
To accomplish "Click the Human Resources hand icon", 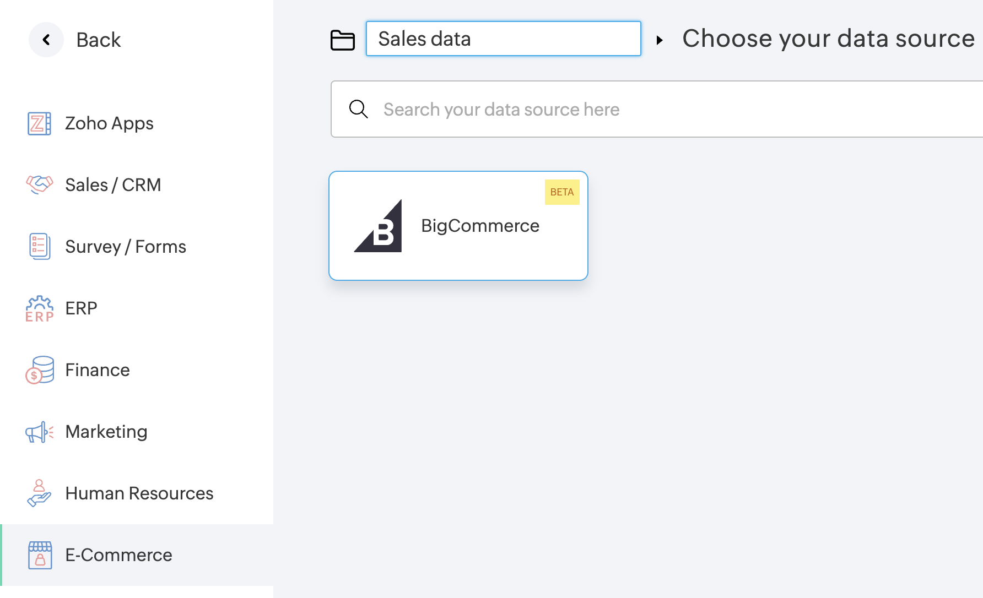I will coord(39,493).
